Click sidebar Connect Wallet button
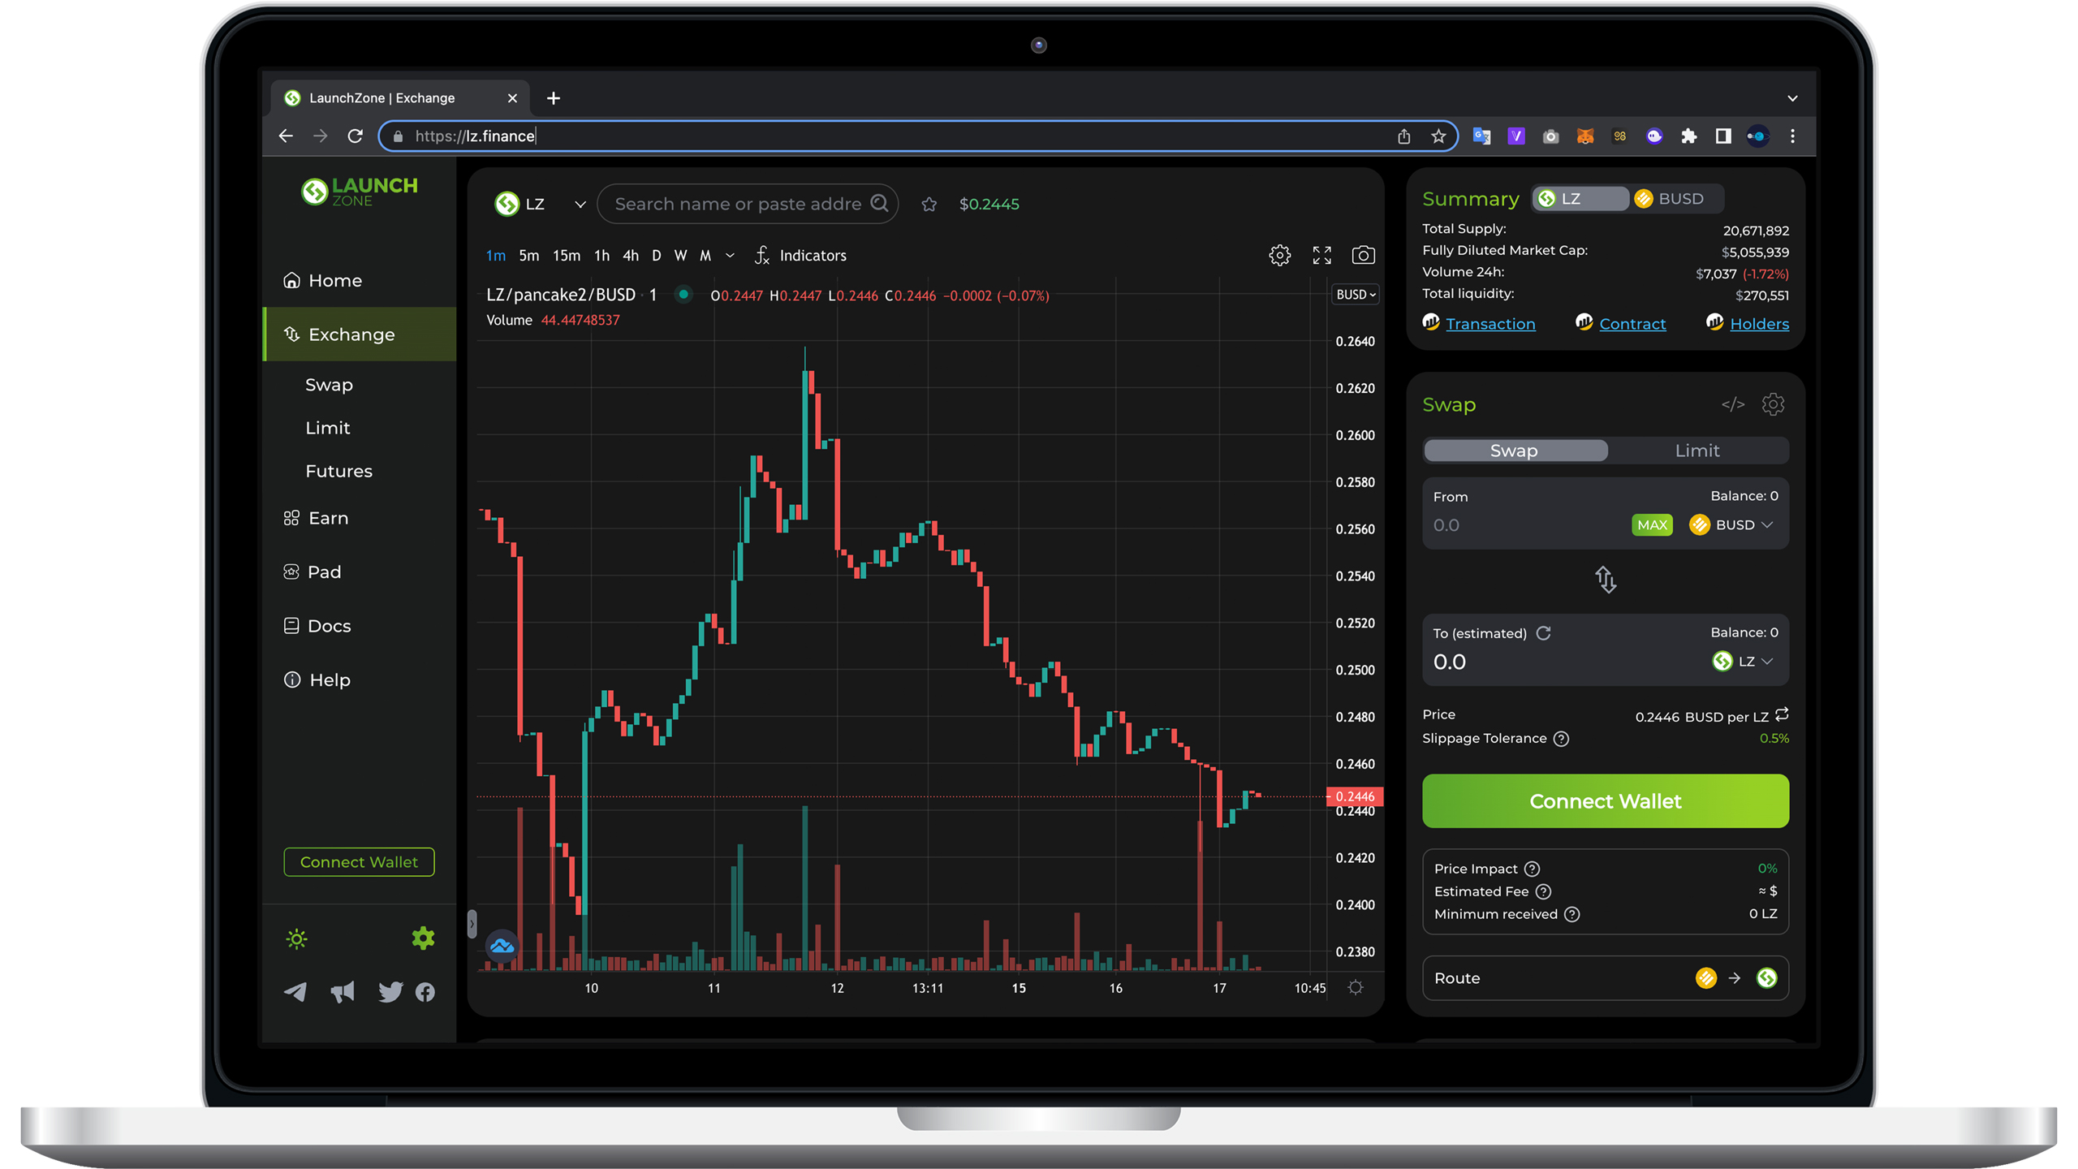The width and height of the screenshot is (2078, 1169). 359,862
